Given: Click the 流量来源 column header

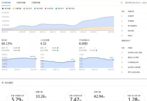Looking at the screenshot, I should 131,11.
